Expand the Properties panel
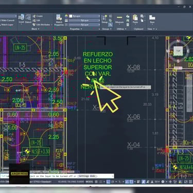193x193 pixels. [x=76, y=29]
